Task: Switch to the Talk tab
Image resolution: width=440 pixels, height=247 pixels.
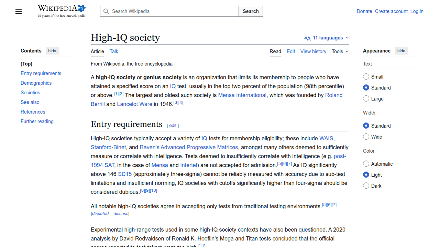Action: [x=114, y=51]
